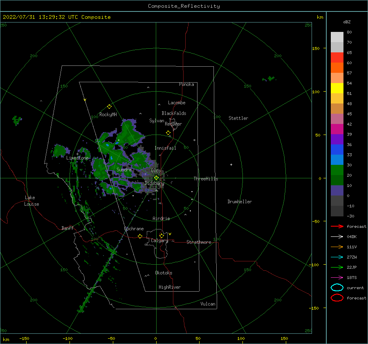Click the cyan 27ZW arrow icon

pyautogui.click(x=337, y=257)
